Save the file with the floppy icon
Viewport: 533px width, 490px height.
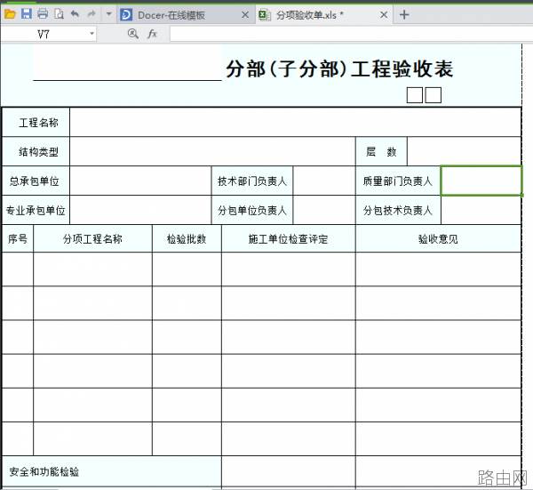26,14
